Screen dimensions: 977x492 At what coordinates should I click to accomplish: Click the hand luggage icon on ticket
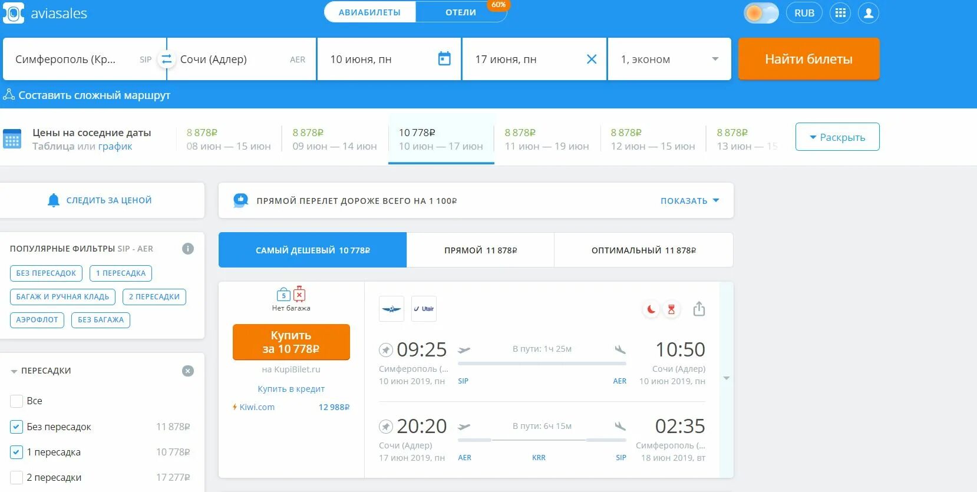coord(283,294)
